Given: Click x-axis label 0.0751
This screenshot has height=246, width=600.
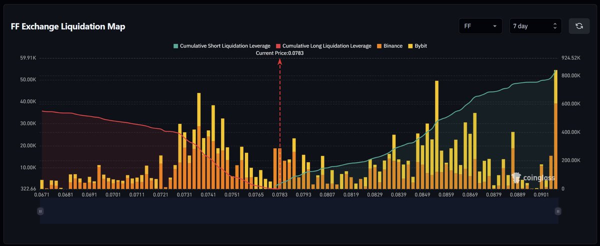Looking at the screenshot, I should (x=231, y=194).
